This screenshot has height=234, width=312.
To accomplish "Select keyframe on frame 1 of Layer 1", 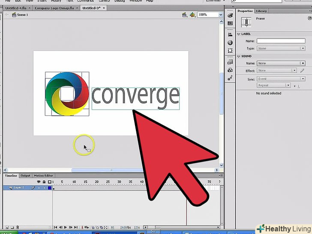I will [x=54, y=188].
